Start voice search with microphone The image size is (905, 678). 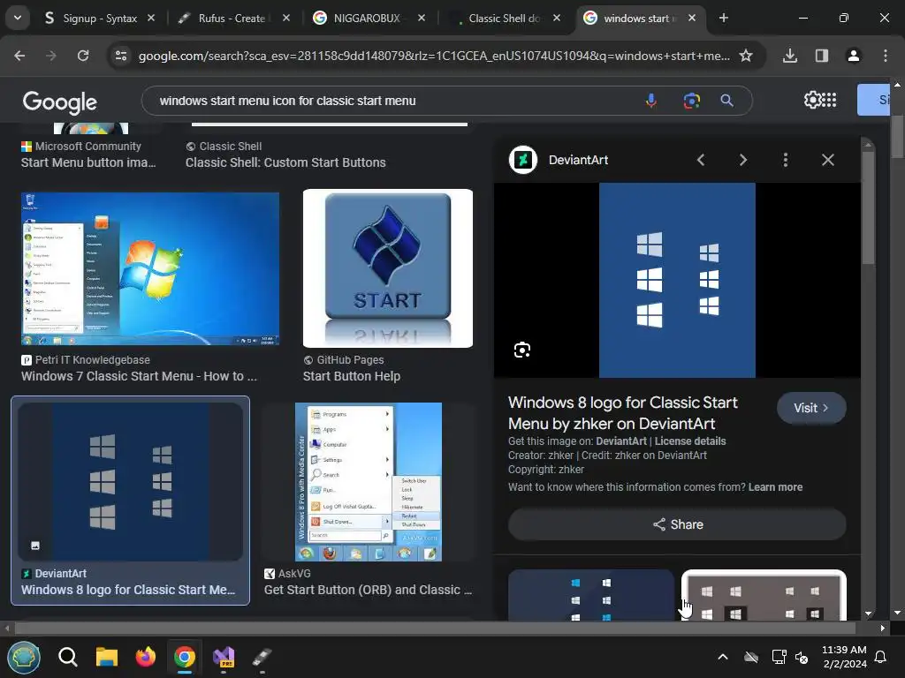[651, 101]
